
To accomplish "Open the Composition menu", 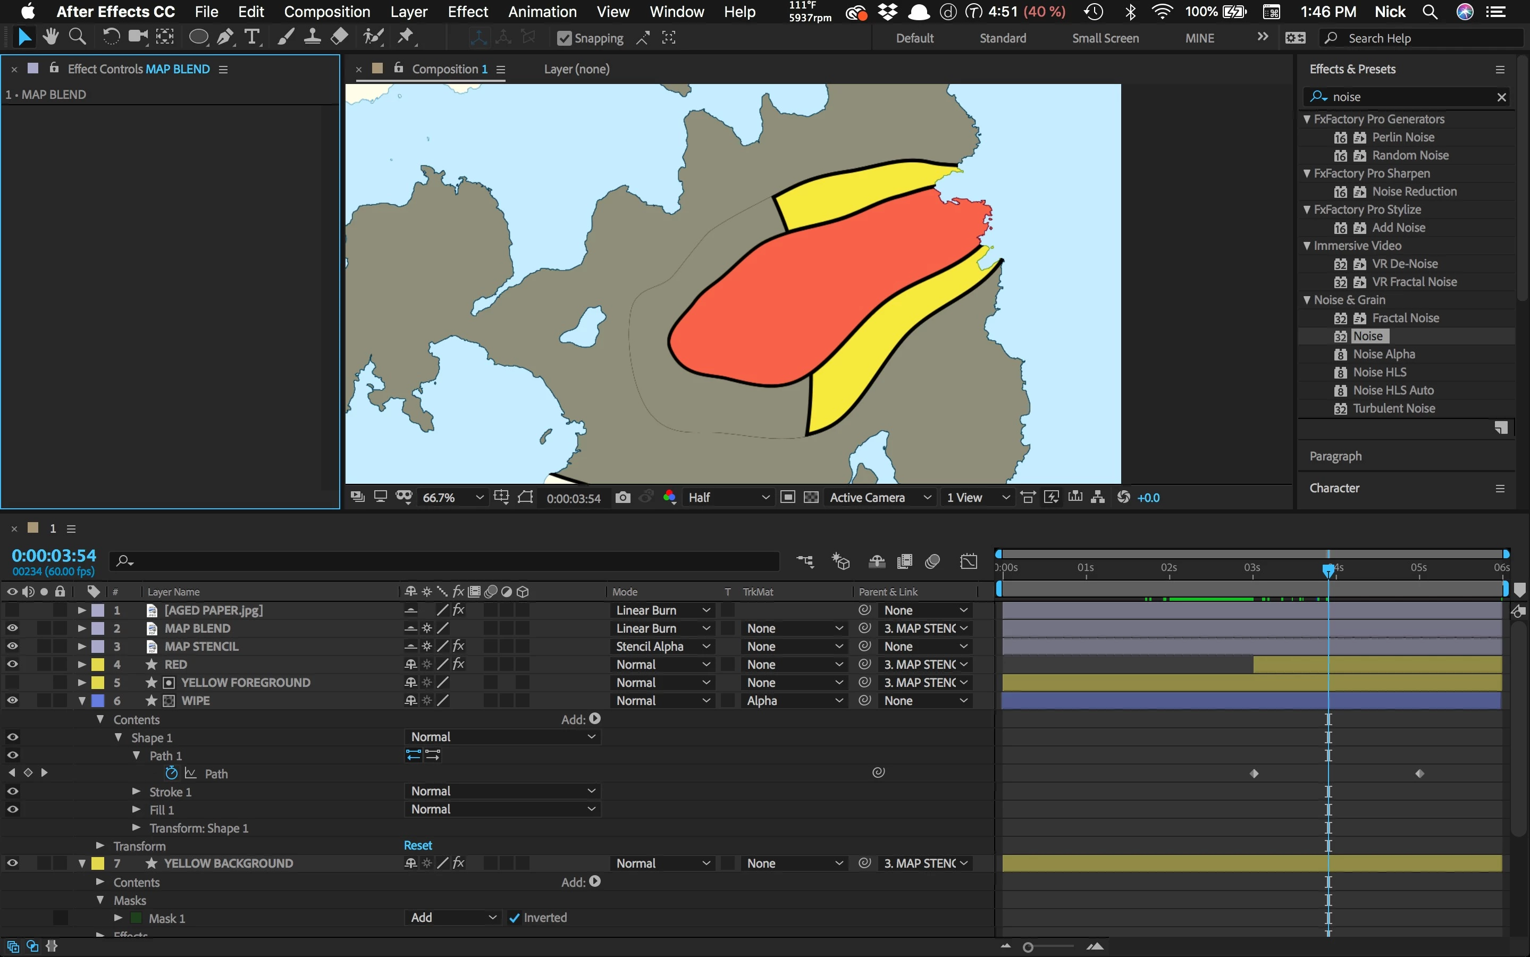I will 326,11.
